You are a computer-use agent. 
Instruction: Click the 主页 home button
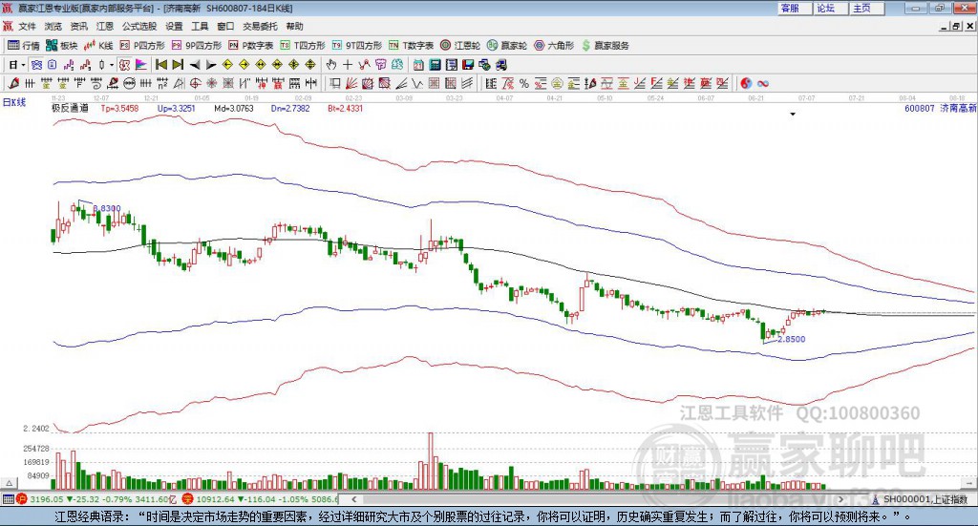pos(867,8)
